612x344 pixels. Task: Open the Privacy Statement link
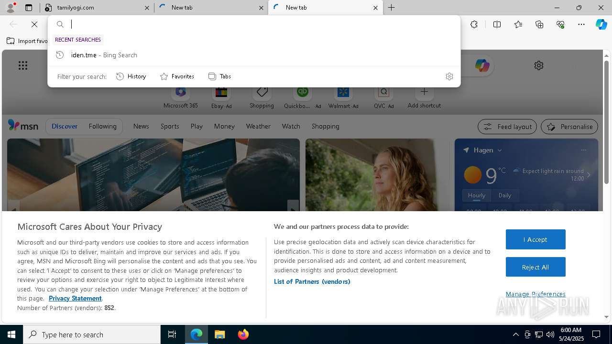point(75,299)
